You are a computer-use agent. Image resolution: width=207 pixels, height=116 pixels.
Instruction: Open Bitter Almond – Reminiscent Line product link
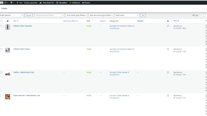click(x=27, y=95)
